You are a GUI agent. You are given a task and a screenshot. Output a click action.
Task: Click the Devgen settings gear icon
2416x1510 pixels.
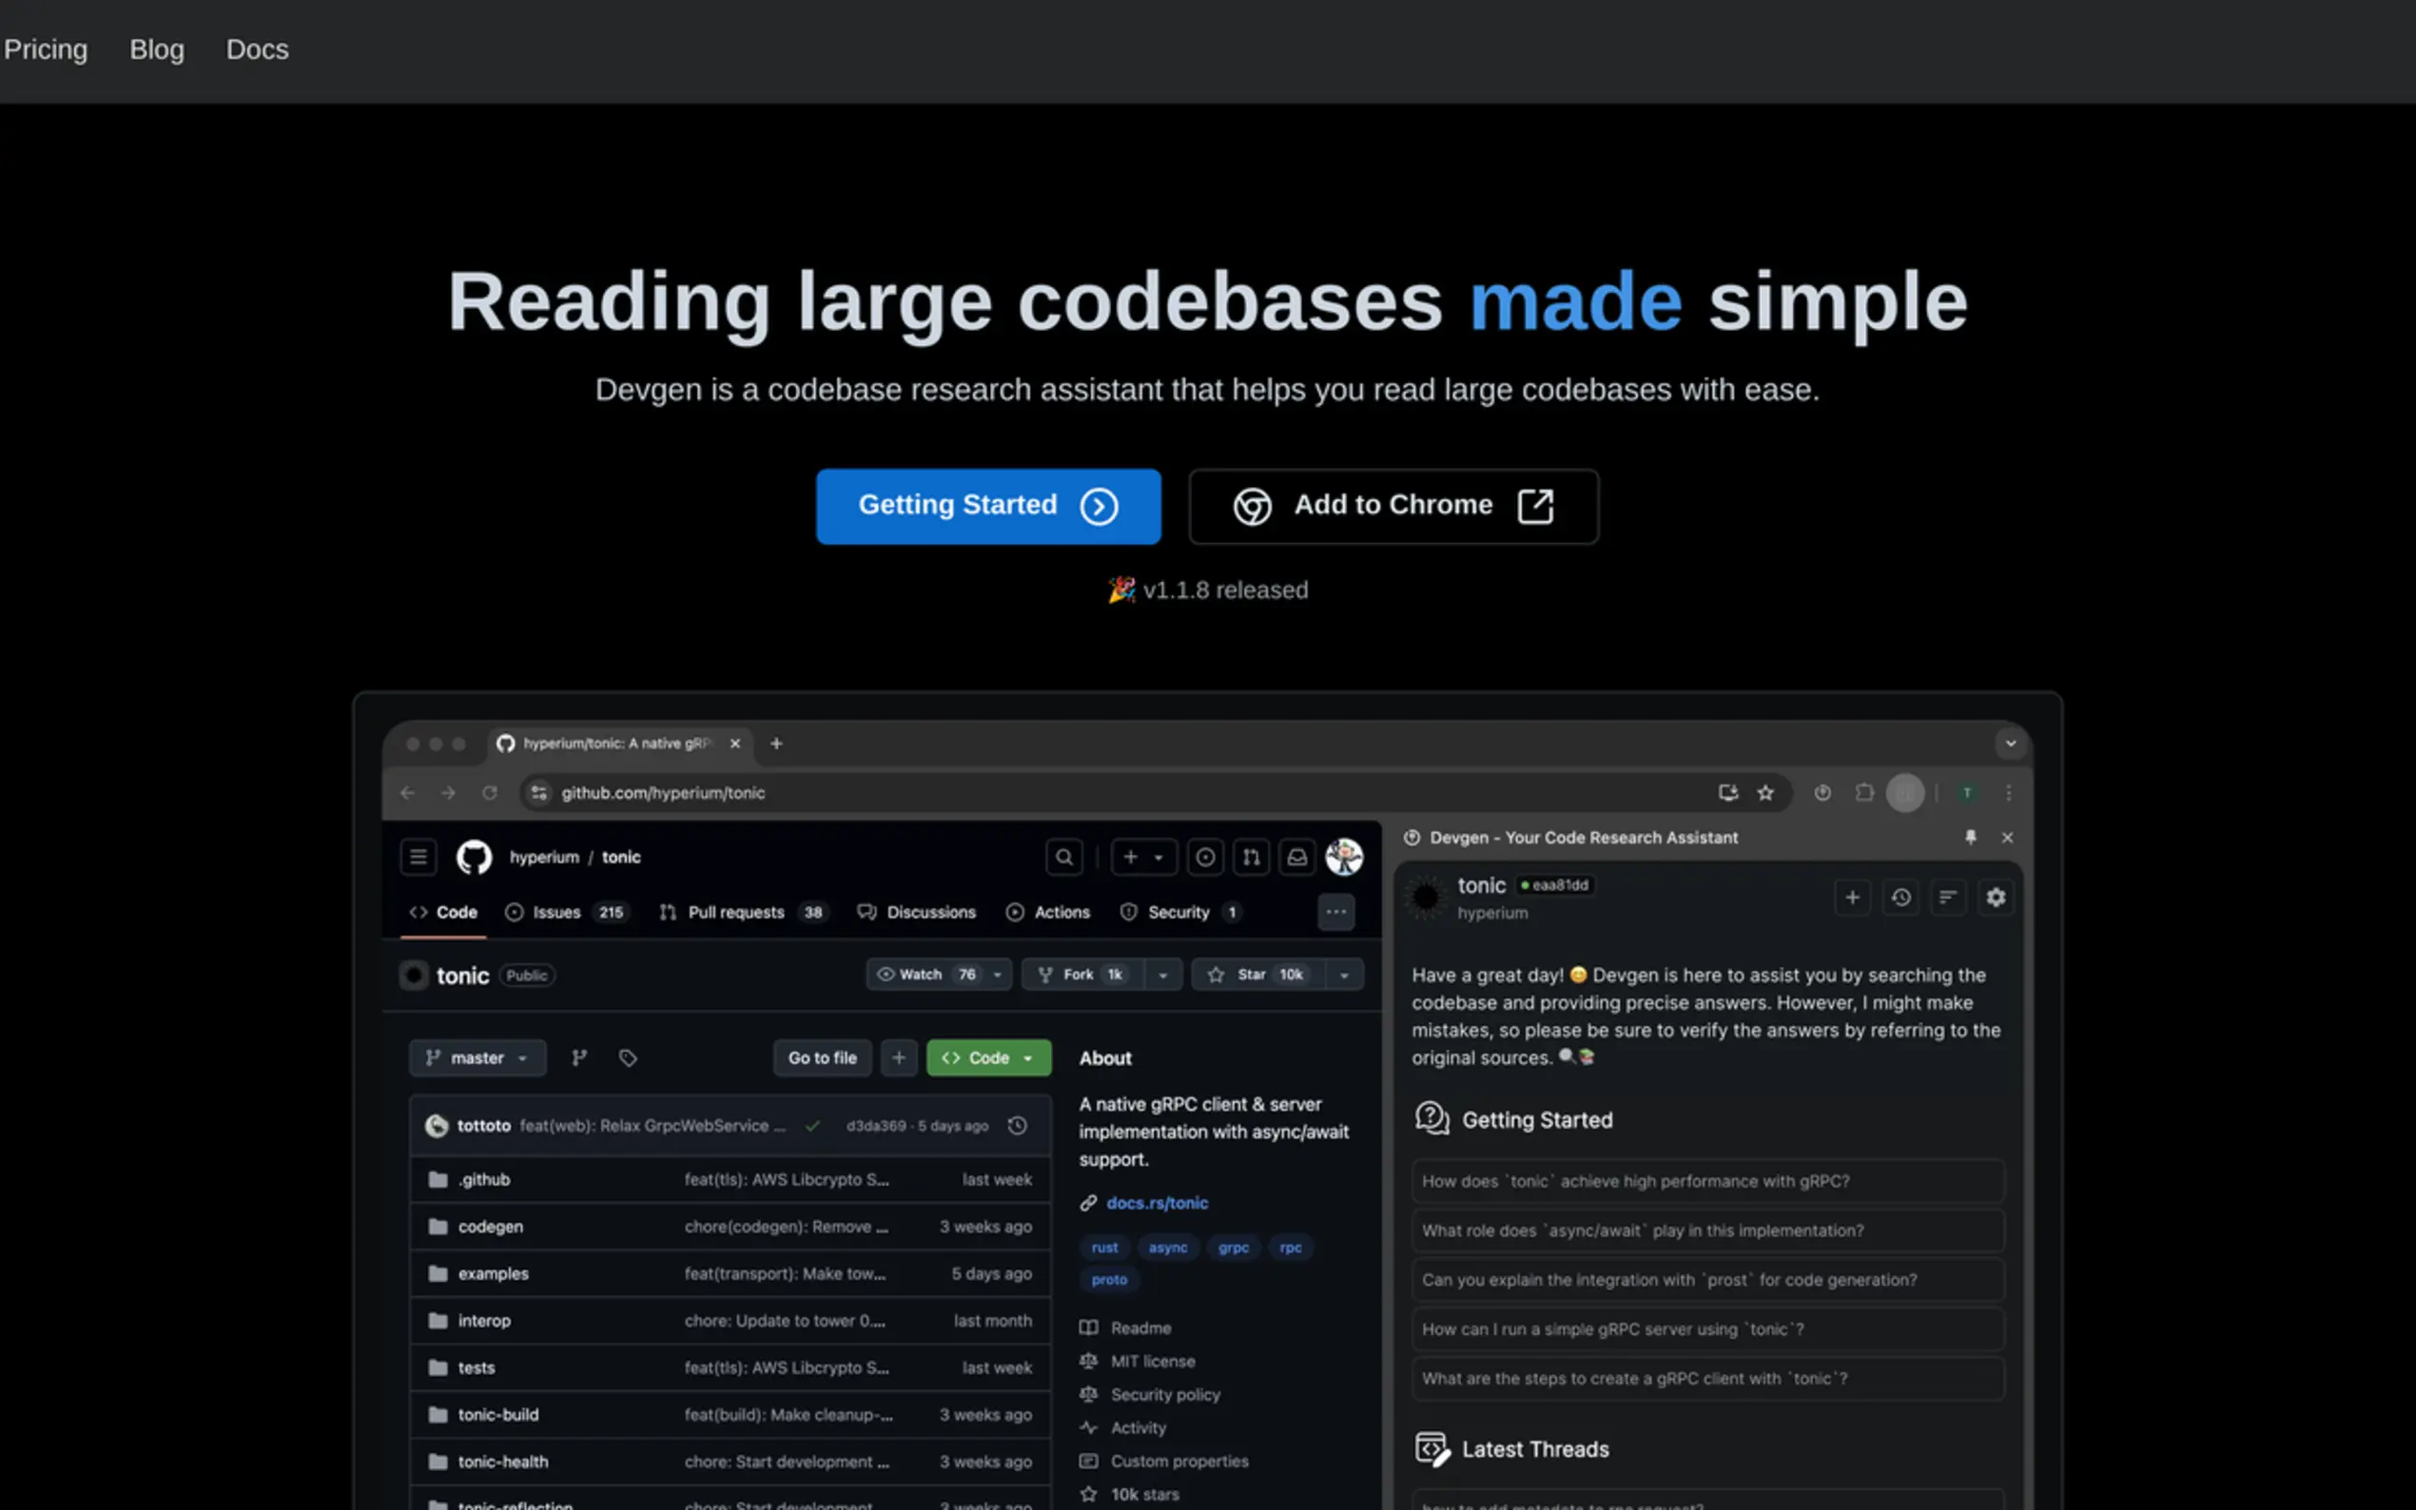(1995, 897)
